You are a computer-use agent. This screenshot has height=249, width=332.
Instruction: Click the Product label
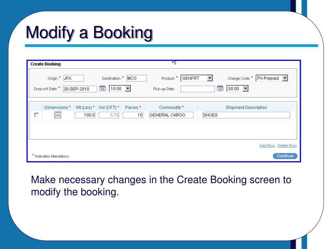tap(168, 78)
